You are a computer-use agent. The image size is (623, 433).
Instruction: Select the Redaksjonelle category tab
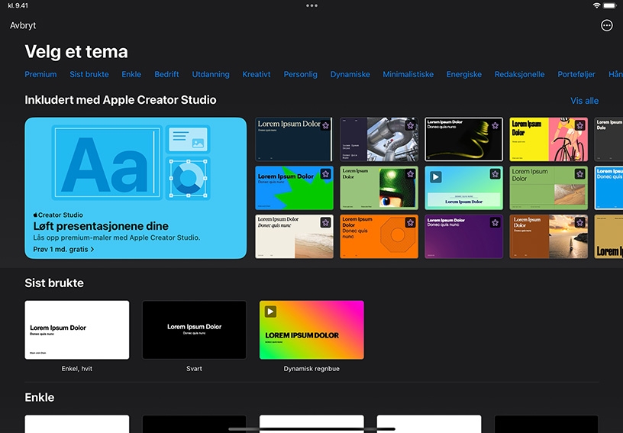click(x=519, y=74)
